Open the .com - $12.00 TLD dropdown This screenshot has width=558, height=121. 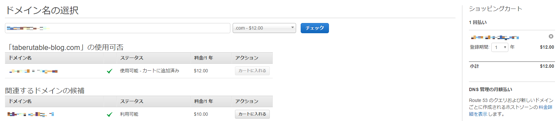(264, 28)
